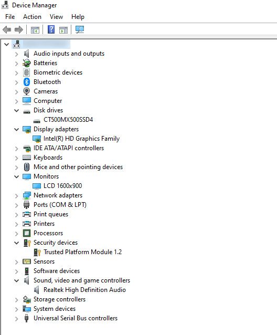Viewport: 277px width, 335px height.
Task: Select Realtek High Definition Audio device
Action: [x=84, y=290]
